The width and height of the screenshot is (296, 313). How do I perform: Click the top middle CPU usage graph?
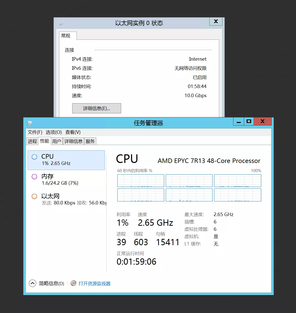coord(189,181)
